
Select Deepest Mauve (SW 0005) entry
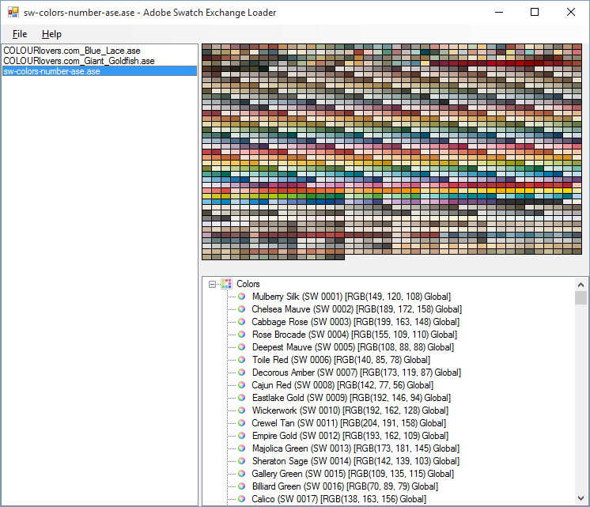[353, 347]
